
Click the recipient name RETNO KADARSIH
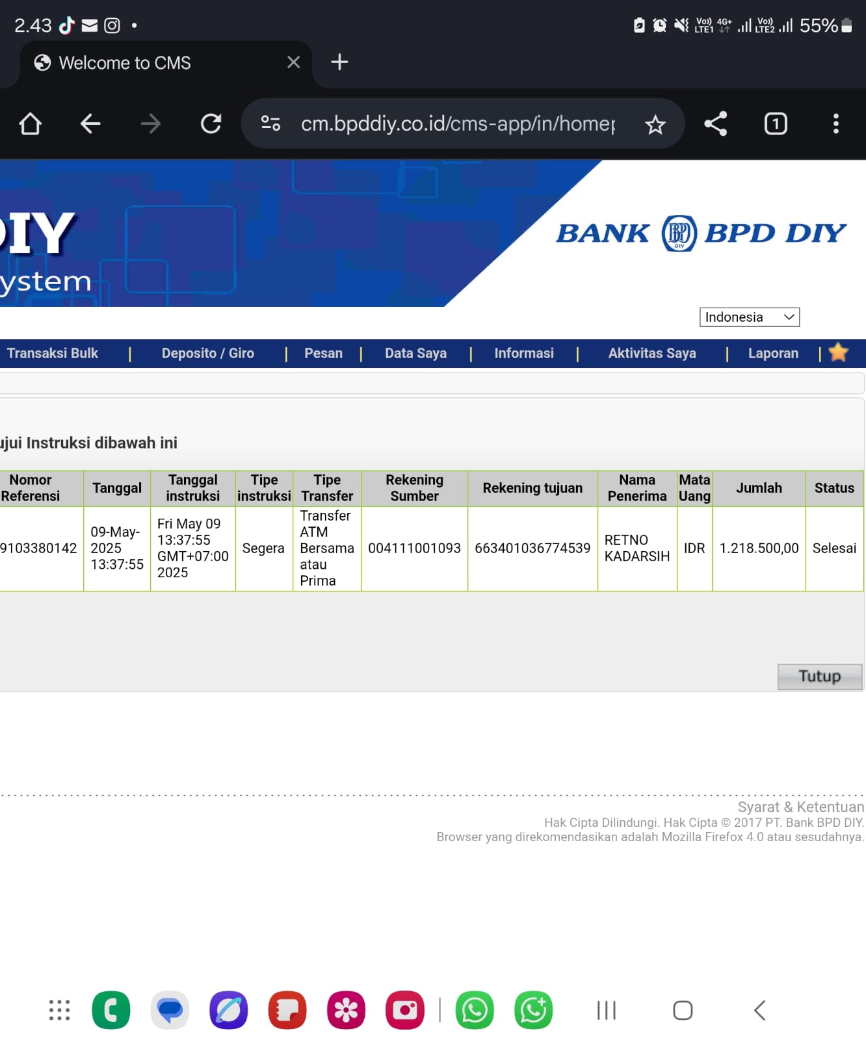[637, 548]
